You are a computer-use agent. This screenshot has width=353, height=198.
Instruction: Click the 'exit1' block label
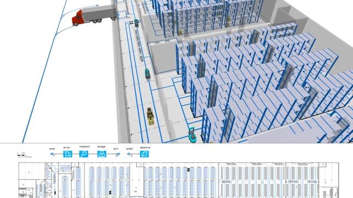point(116,148)
